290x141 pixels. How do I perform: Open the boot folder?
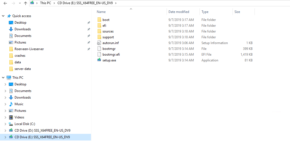pyautogui.click(x=106, y=20)
